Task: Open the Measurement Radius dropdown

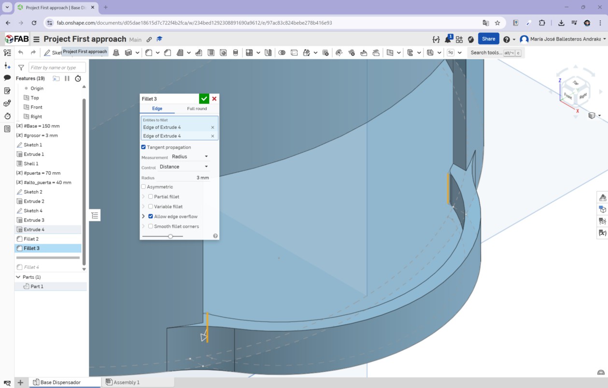Action: coord(190,157)
